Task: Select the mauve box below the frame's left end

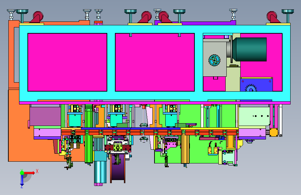Action: [45, 117]
